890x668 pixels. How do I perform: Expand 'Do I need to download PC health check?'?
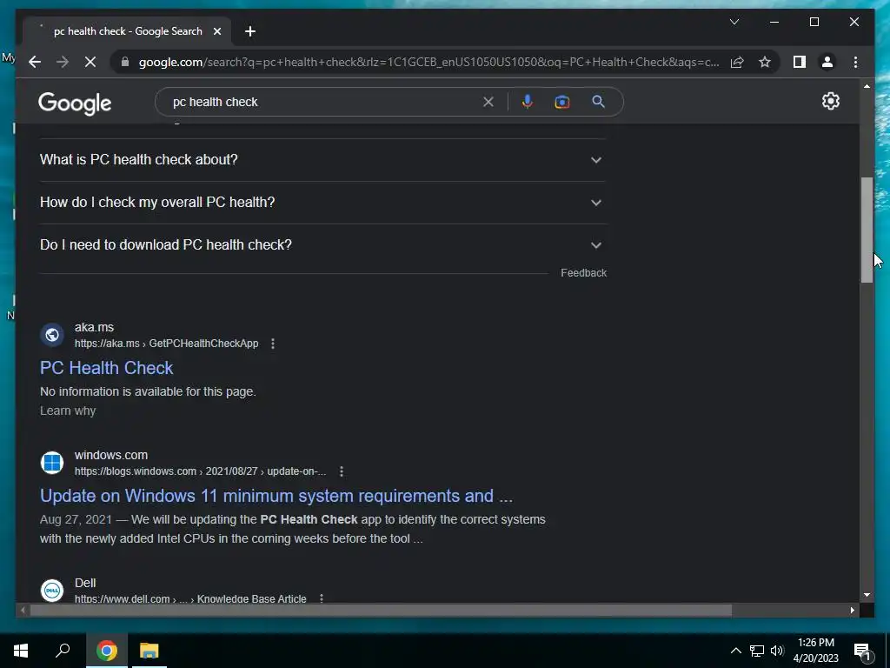tap(322, 244)
